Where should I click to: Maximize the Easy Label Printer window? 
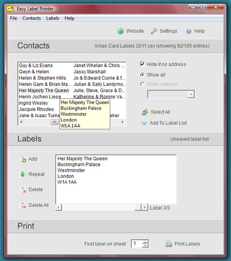click(x=203, y=7)
